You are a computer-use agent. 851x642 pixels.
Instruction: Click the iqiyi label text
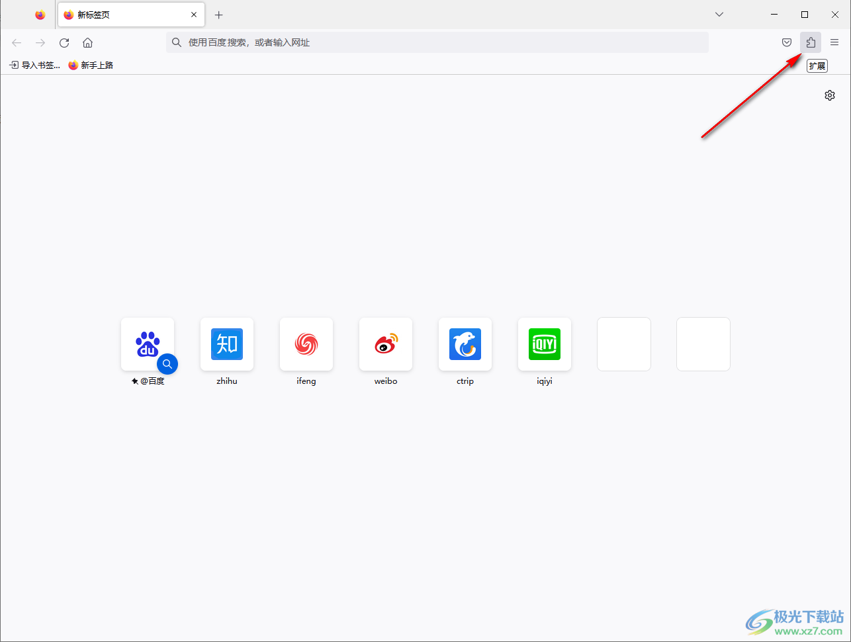(x=545, y=381)
